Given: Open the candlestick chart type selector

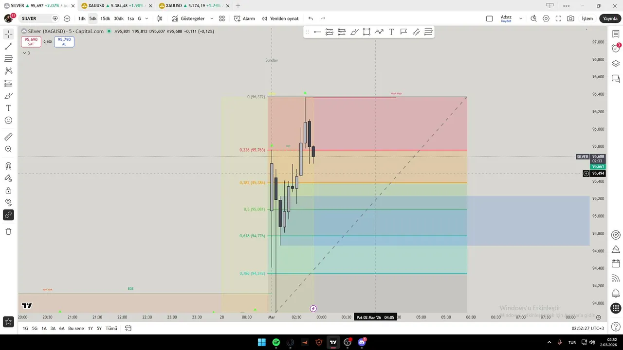Looking at the screenshot, I should point(160,18).
